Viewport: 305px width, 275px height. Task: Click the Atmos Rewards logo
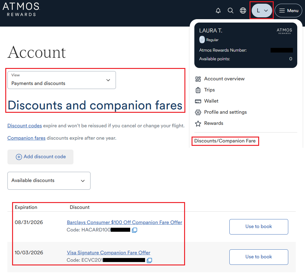pyautogui.click(x=21, y=9)
